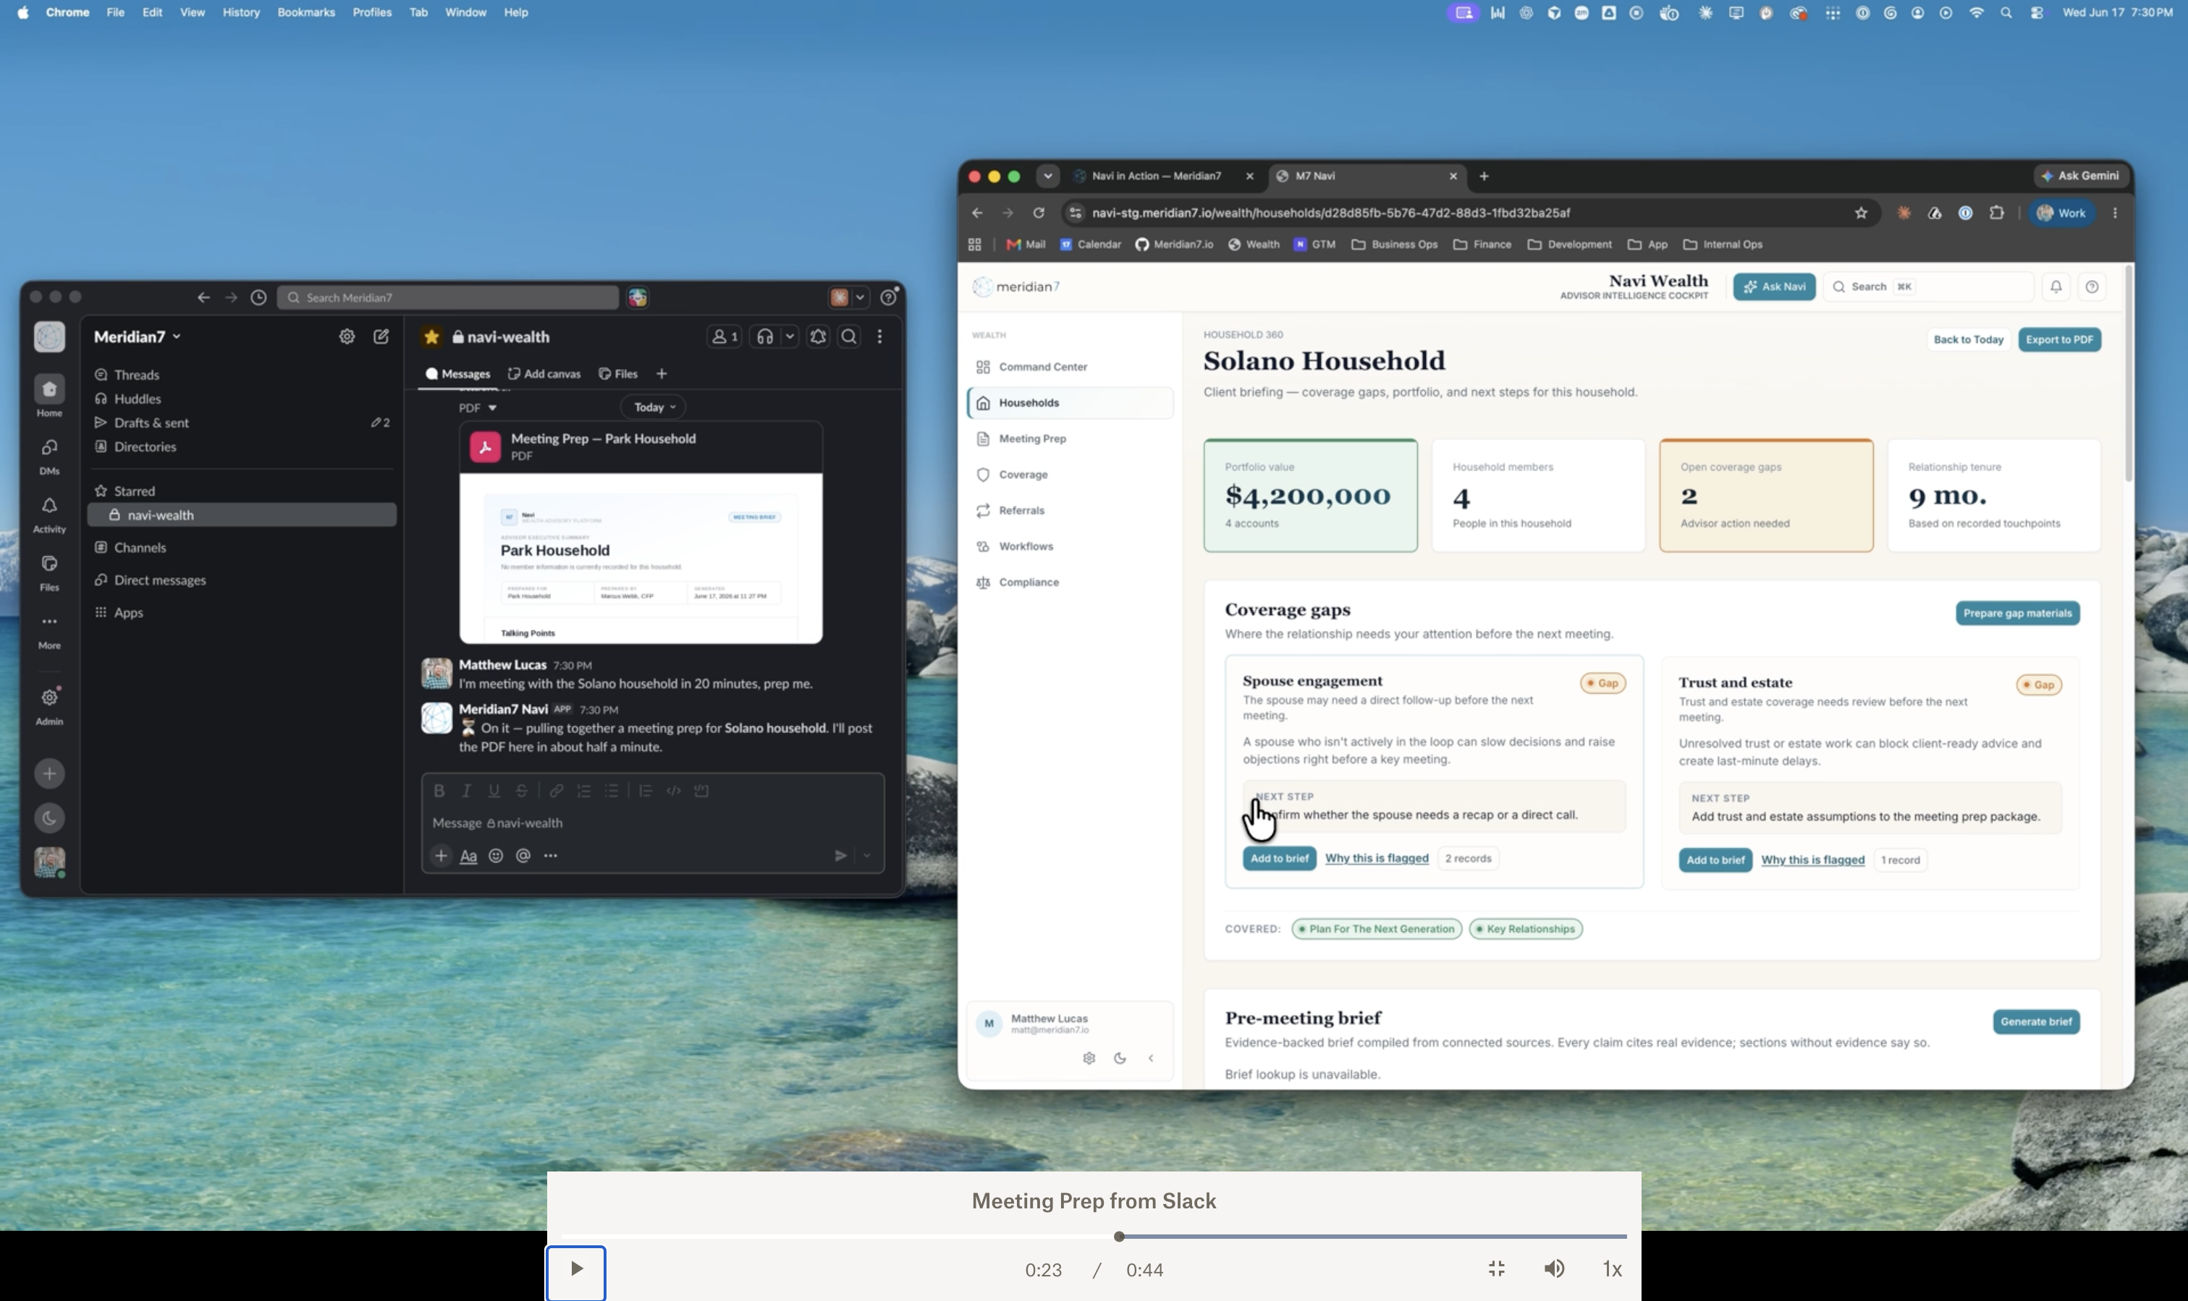Image resolution: width=2188 pixels, height=1301 pixels.
Task: Click send message arrow in Slack
Action: pos(840,856)
